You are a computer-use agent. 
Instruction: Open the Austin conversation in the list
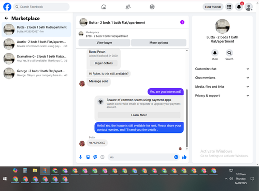pyautogui.click(x=36, y=44)
